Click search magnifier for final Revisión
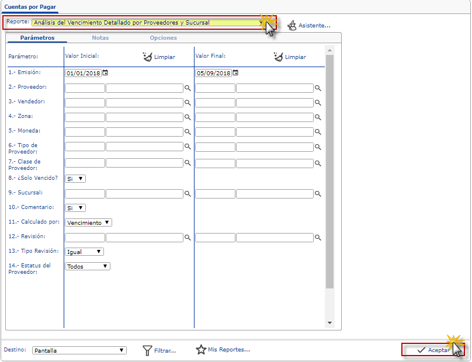Screen dimensions: 472x362 point(318,238)
